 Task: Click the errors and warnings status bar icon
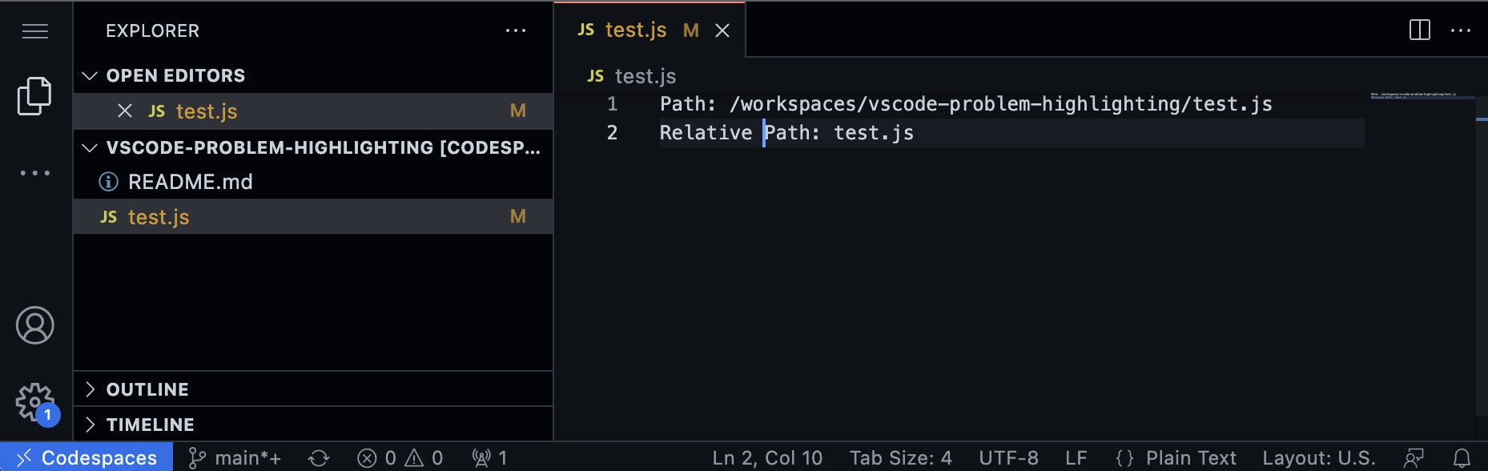pyautogui.click(x=400, y=457)
